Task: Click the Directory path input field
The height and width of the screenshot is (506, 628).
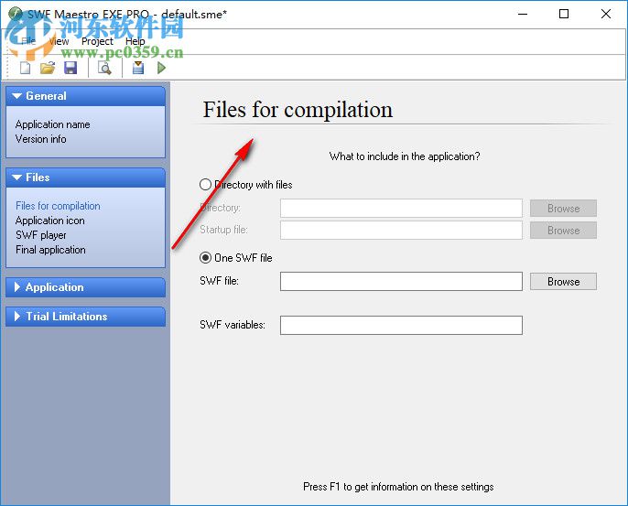Action: coord(401,209)
